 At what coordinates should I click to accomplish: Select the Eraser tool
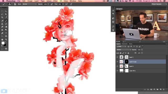tap(2, 27)
